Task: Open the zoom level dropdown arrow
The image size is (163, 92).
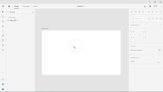Action: click(x=161, y=6)
